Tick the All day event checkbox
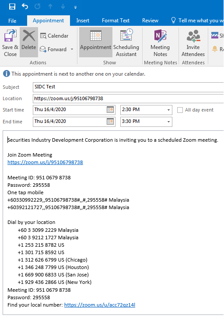The image size is (224, 318). coord(180,110)
